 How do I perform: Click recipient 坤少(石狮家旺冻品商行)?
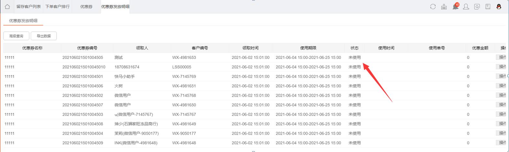coord(136,124)
